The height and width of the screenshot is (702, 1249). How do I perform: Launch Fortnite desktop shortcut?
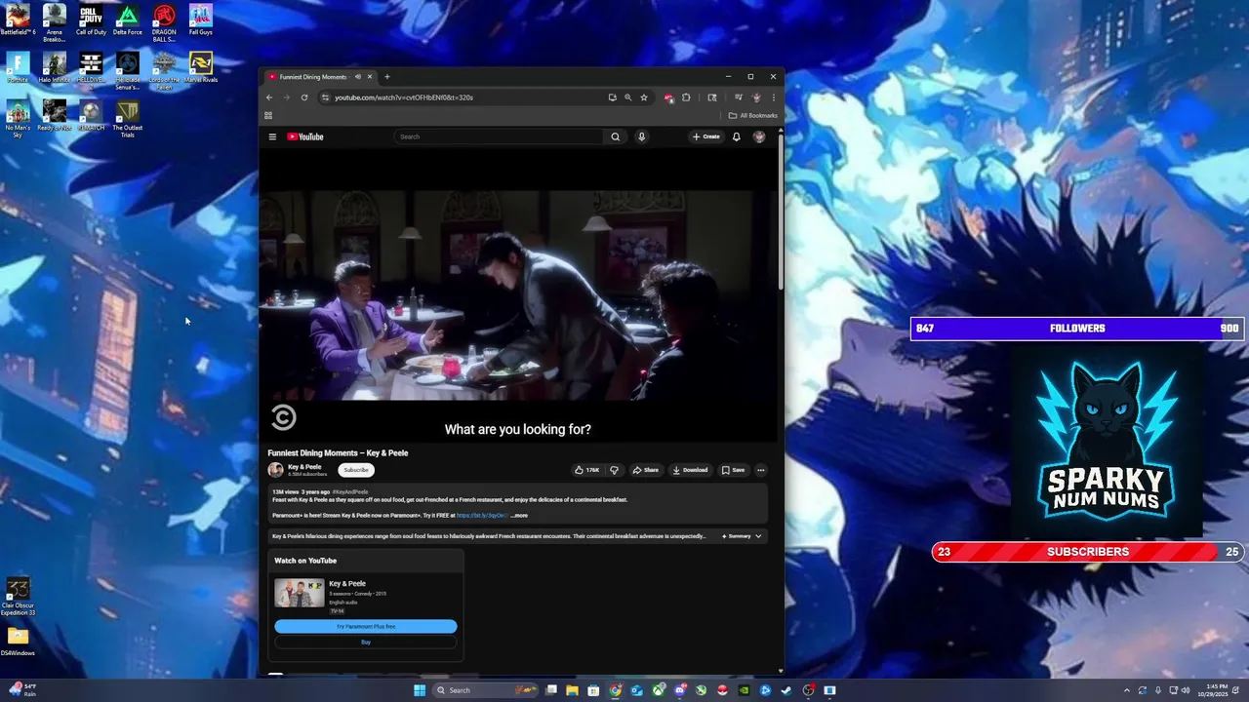tap(18, 67)
